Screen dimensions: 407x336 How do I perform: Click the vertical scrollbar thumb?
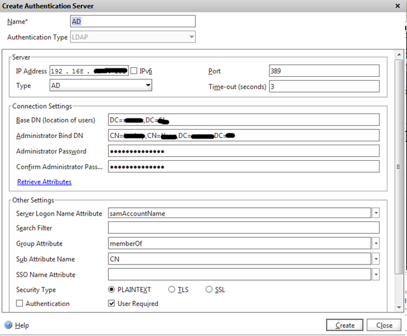point(399,166)
